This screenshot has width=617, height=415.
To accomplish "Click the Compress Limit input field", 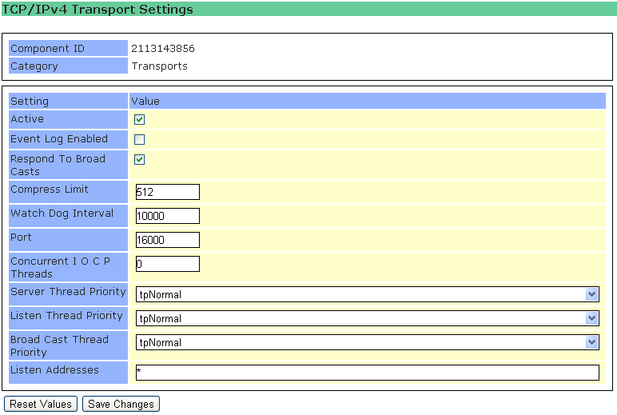I will (x=167, y=192).
